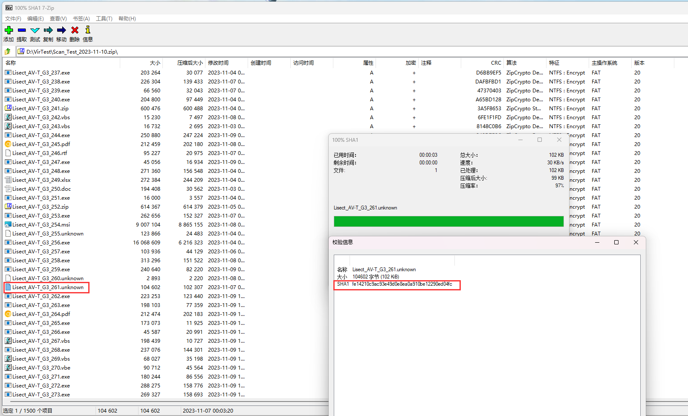Sort by the 主操作系统 column header
This screenshot has width=688, height=416.
[610, 63]
